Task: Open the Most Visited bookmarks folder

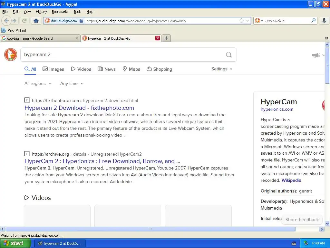Action: click(14, 31)
